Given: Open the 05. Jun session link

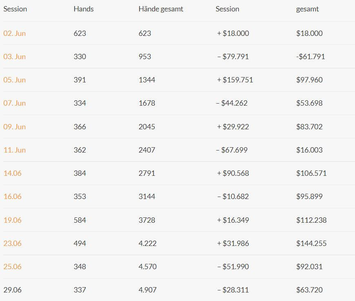Looking at the screenshot, I should click(x=15, y=80).
